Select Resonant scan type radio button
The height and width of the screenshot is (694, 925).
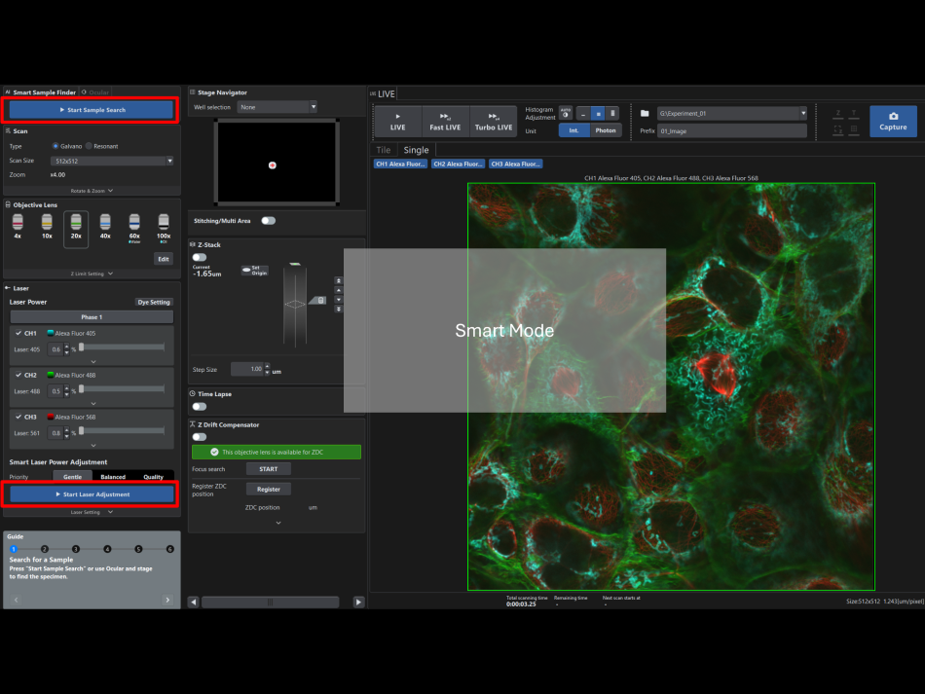pyautogui.click(x=89, y=146)
